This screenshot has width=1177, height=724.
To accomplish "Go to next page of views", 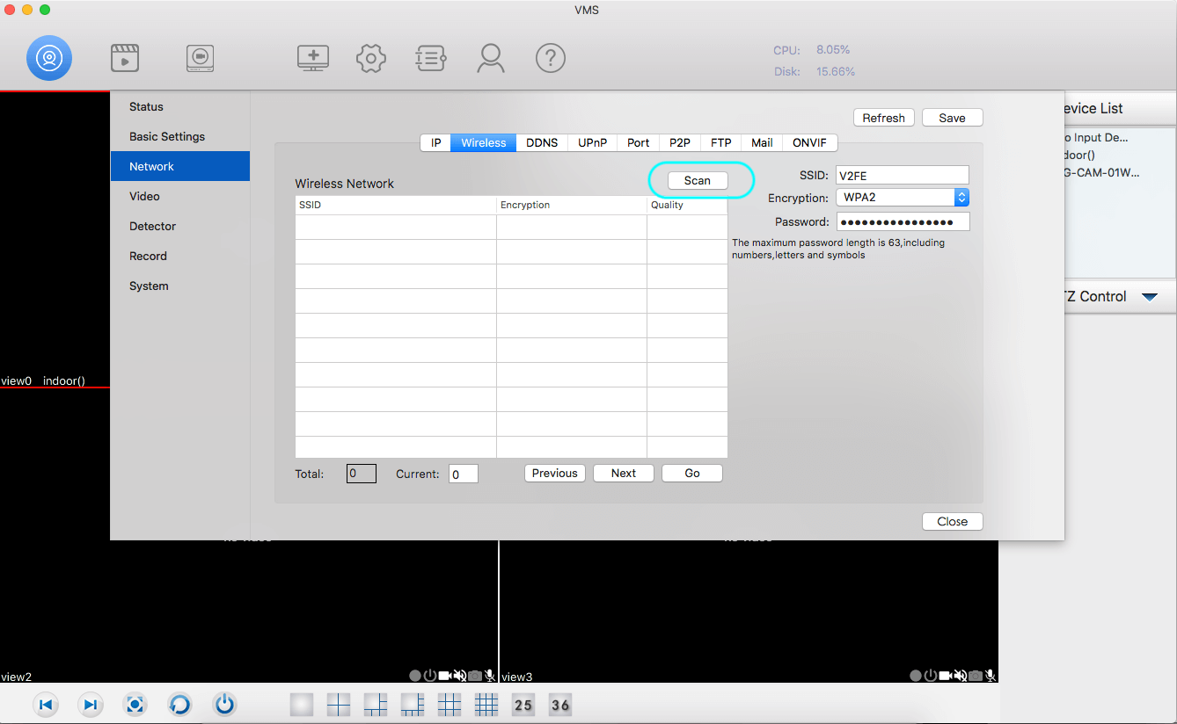I will tap(90, 705).
